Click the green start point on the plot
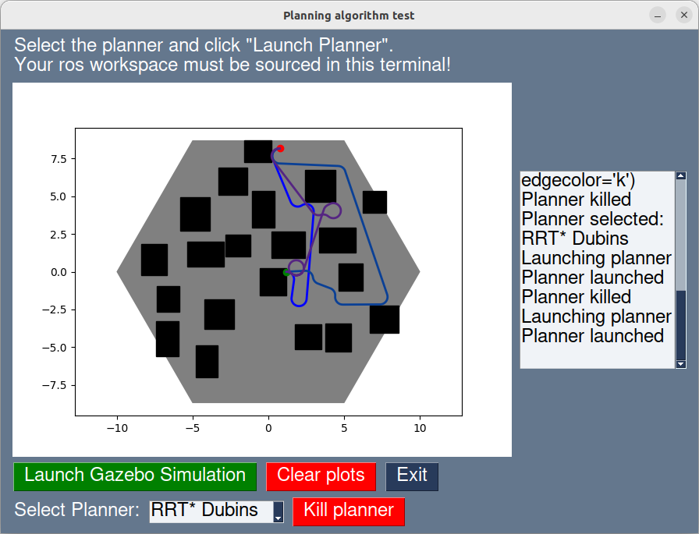699x534 pixels. pyautogui.click(x=286, y=273)
